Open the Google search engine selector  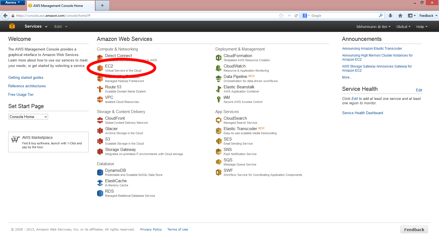306,16
